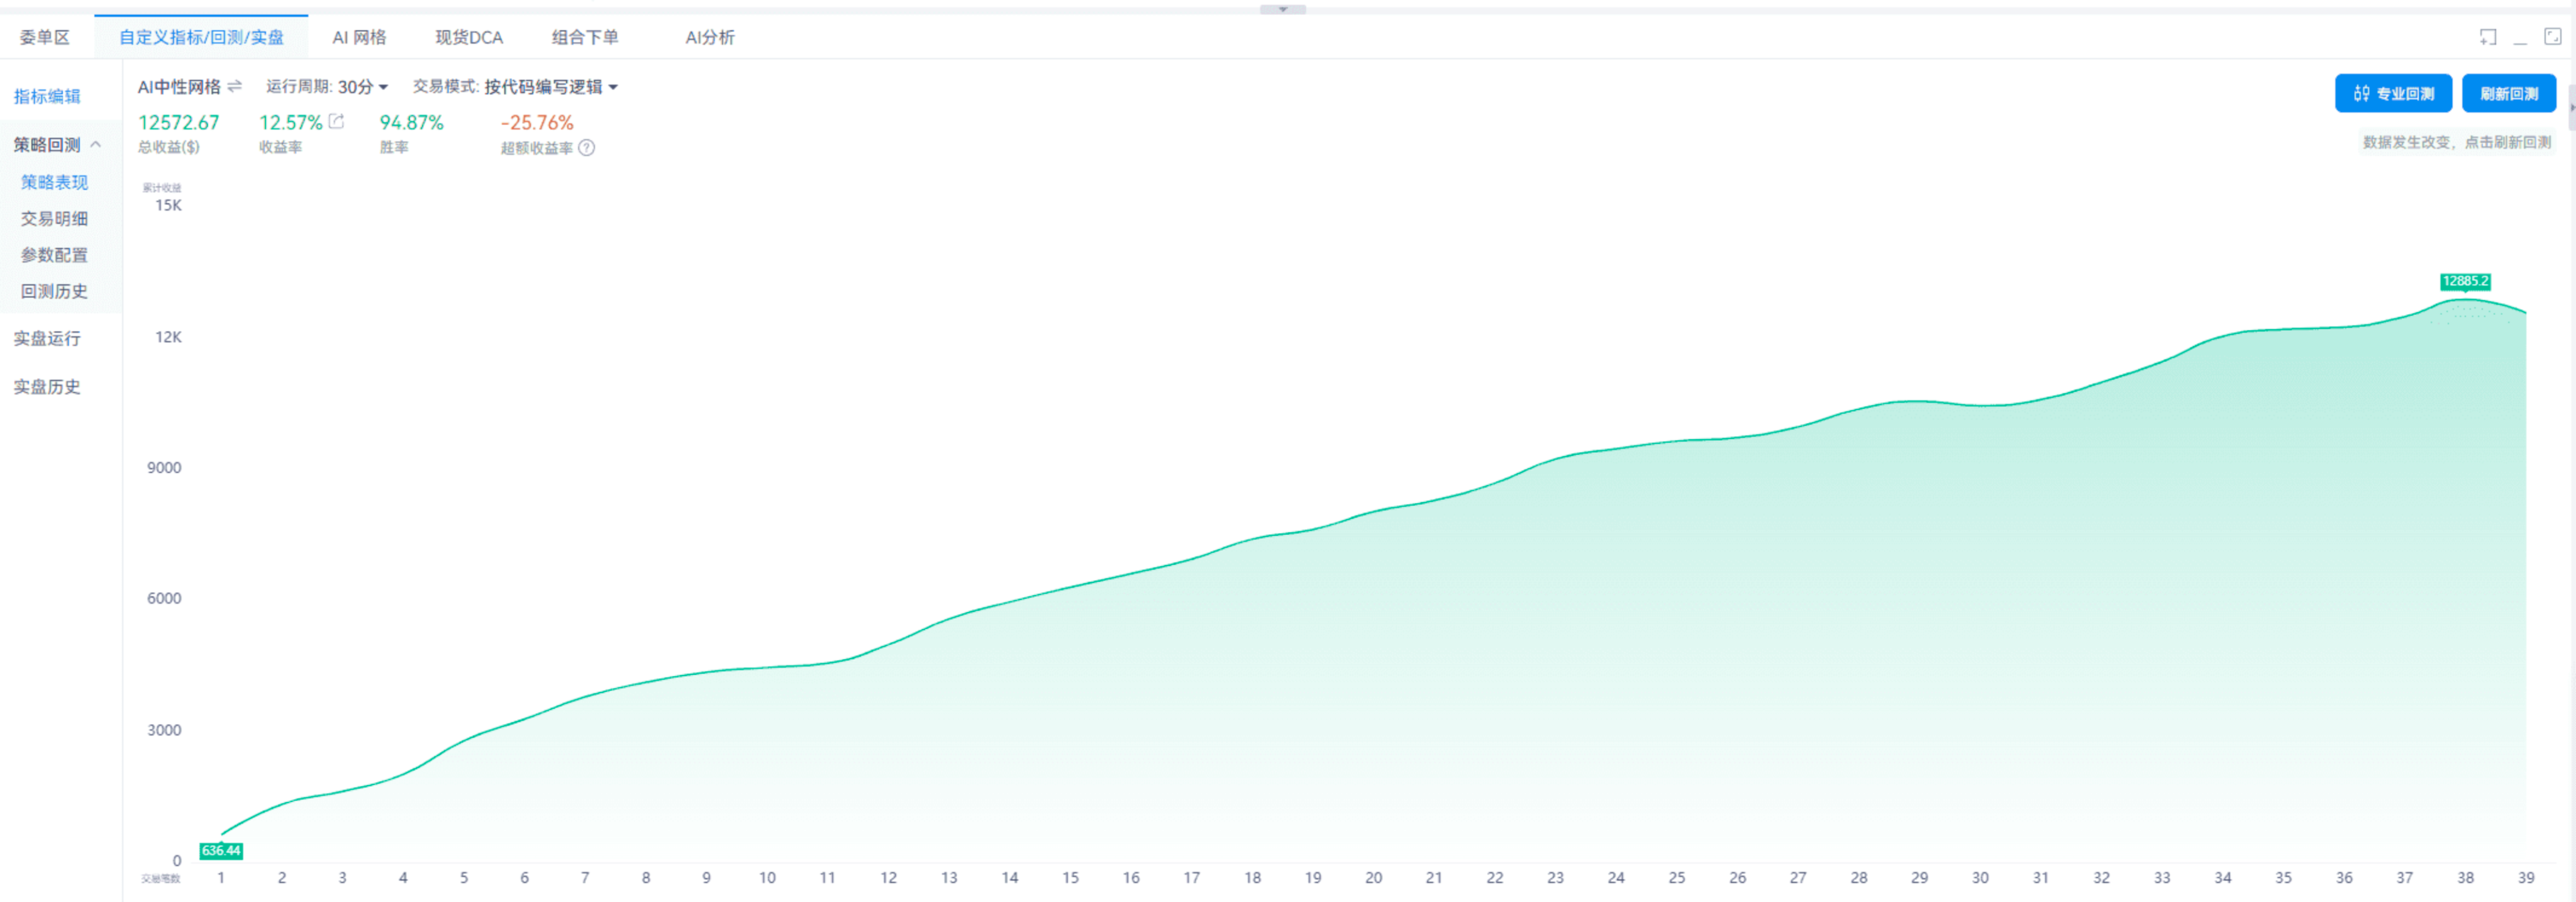Click the 3000 y-axis label
The height and width of the screenshot is (902, 2576).
164,730
